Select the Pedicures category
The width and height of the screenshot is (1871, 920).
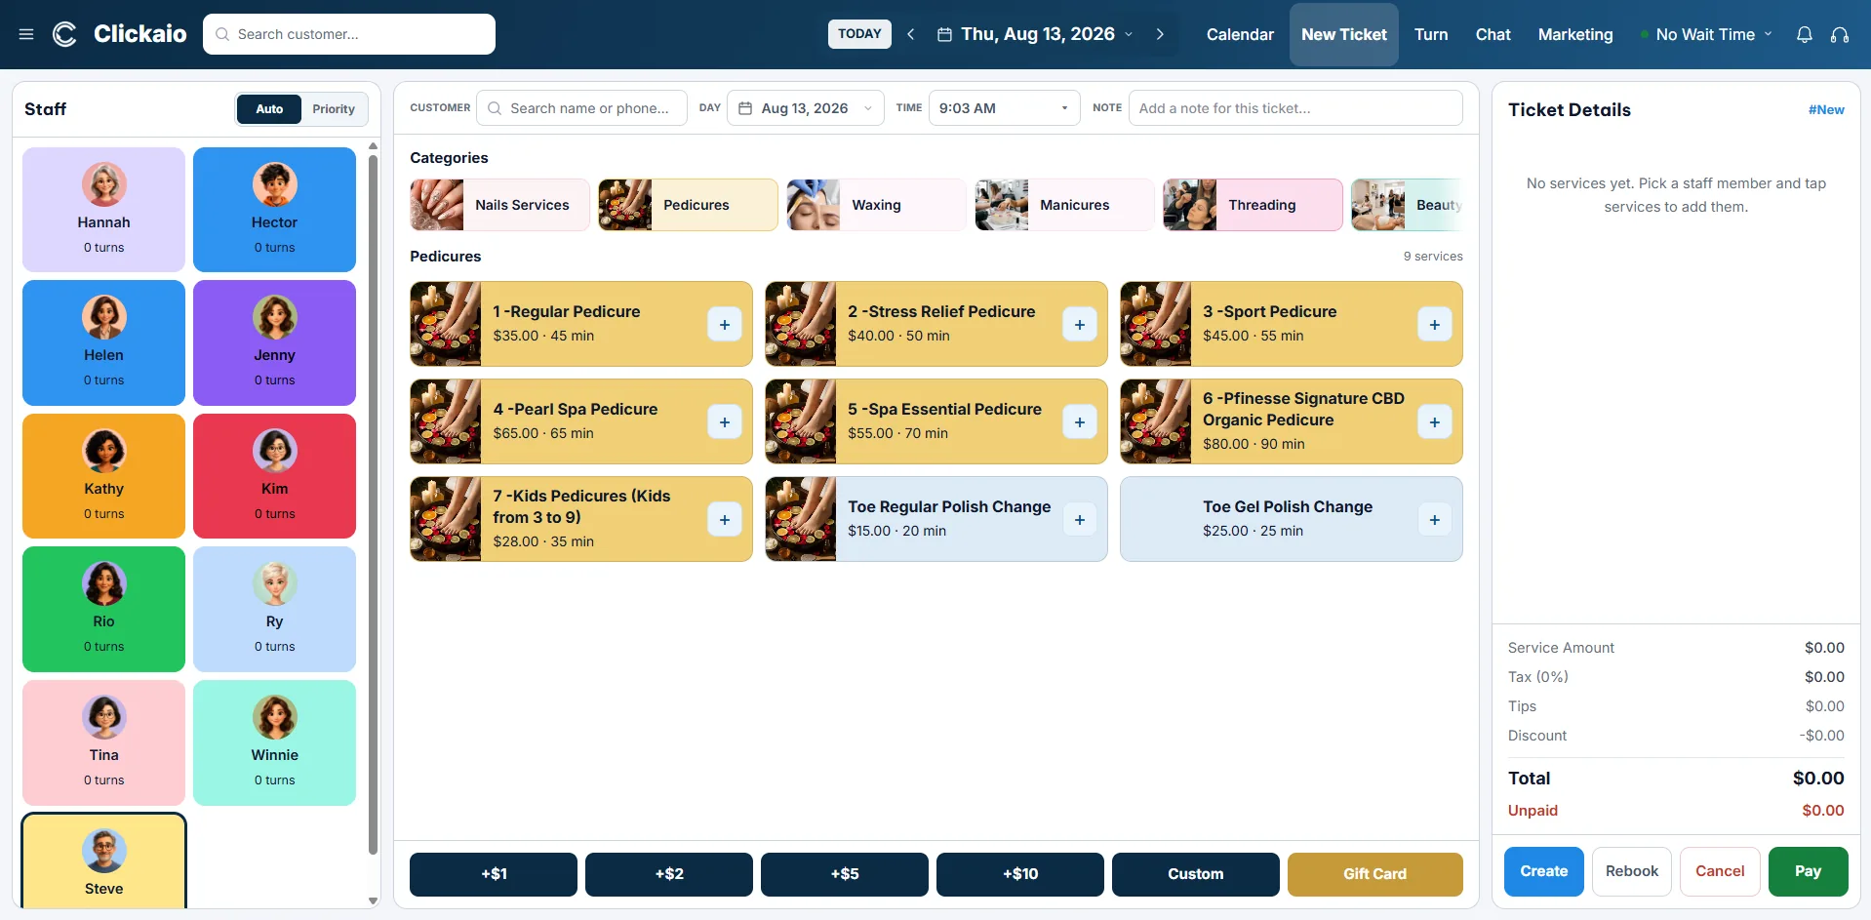[688, 205]
